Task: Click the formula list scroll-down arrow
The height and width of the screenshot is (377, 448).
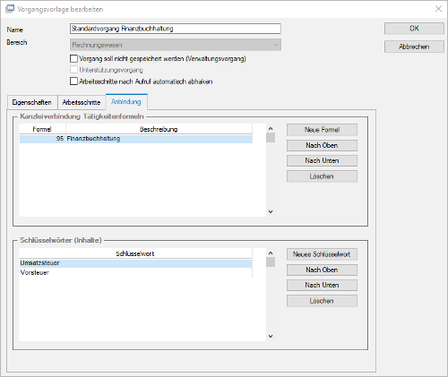Action: (271, 211)
